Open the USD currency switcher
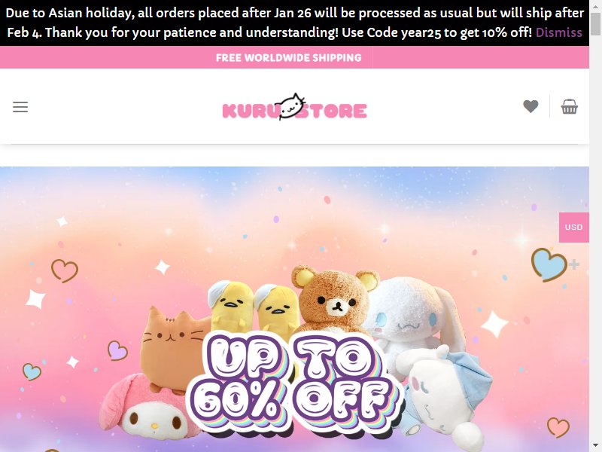The width and height of the screenshot is (602, 452). point(573,228)
